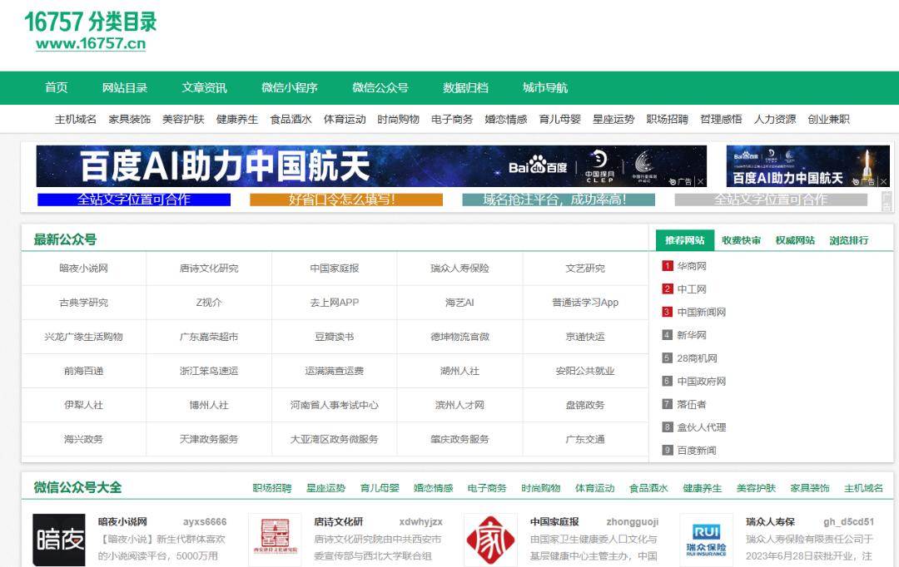This screenshot has width=899, height=567.
Task: Filter 微信公众号大全 by 婚恋情感
Action: [433, 489]
